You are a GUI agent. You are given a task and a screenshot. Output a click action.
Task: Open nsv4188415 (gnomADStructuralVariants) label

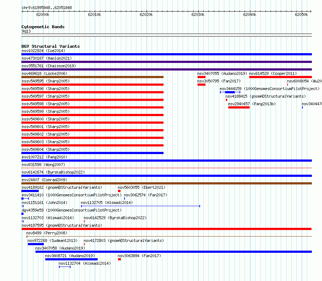[266, 96]
